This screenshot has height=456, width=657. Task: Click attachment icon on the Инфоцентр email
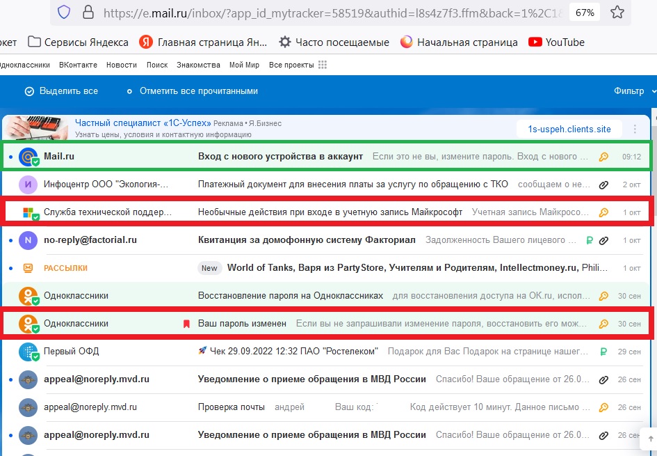tap(603, 185)
